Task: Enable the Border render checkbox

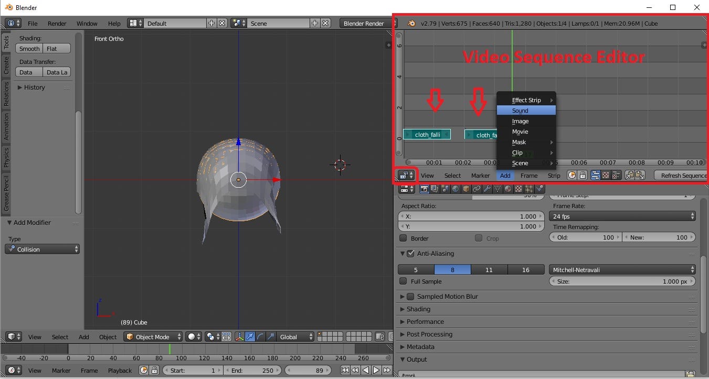Action: [403, 238]
